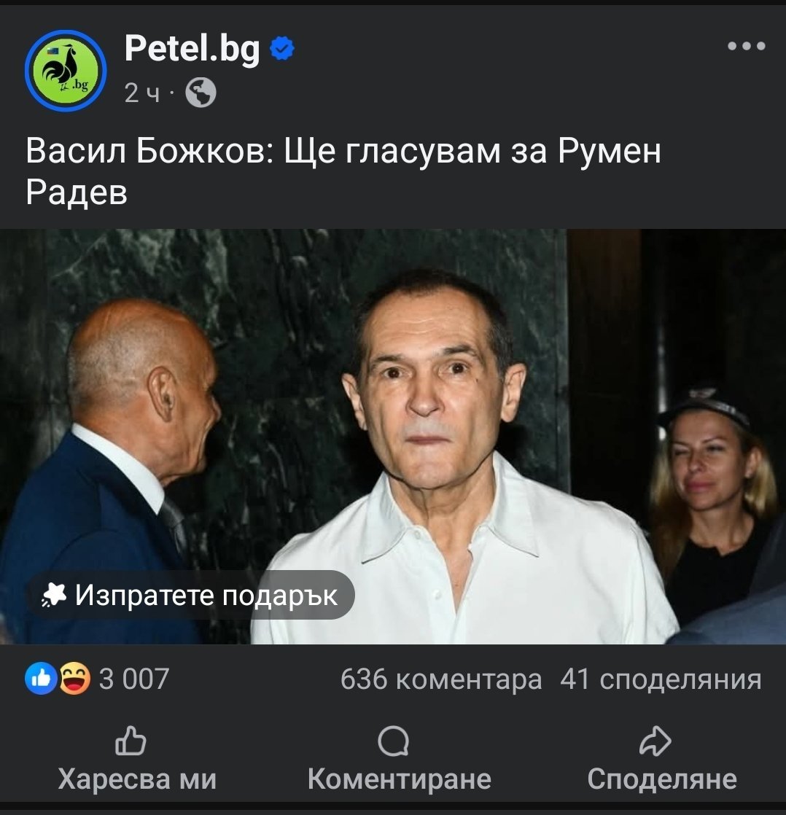Click the thumbs-up icon above Харесва ми

[131, 741]
